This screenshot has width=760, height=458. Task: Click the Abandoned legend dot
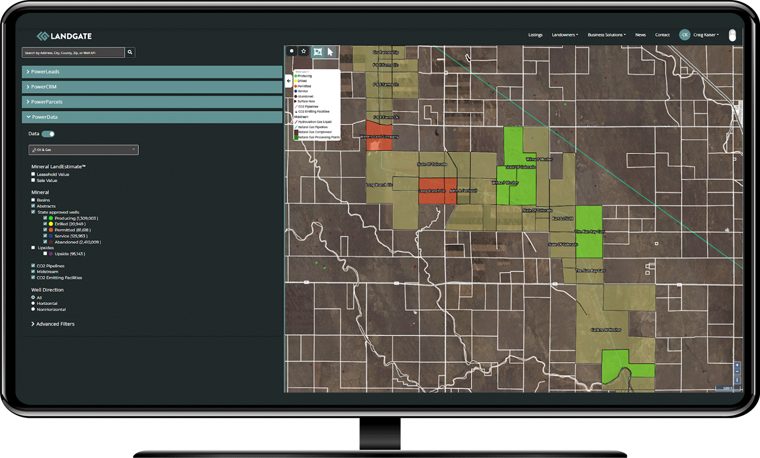coord(296,96)
